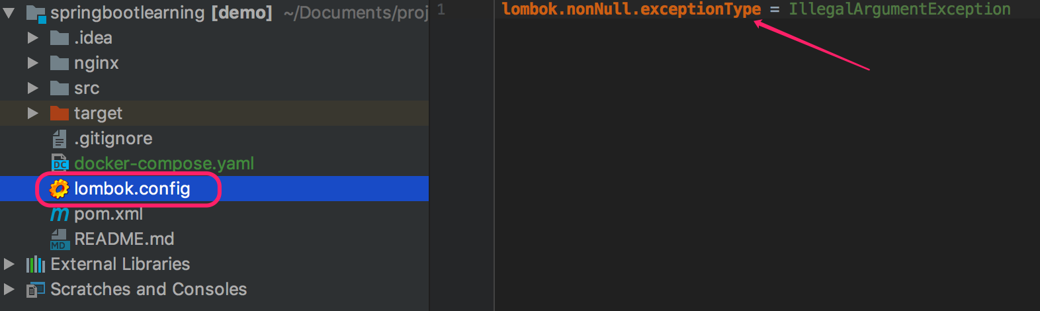Expand the .idea folder arrow
Viewport: 1040px width, 311px height.
[32, 38]
